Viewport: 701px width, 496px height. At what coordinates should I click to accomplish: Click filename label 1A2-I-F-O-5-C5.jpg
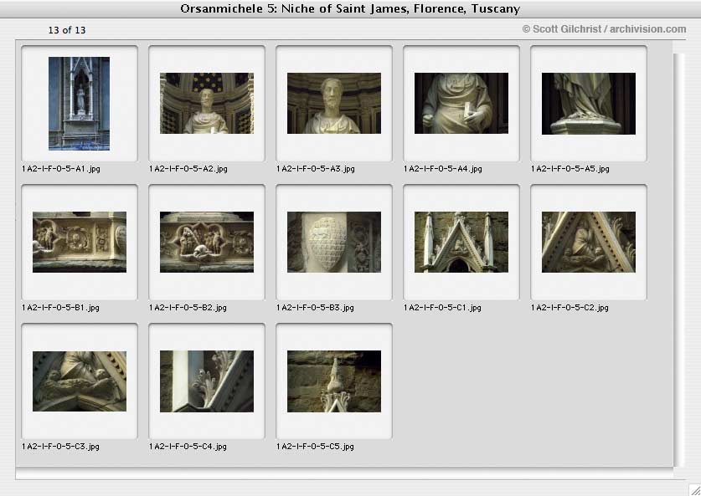[x=315, y=447]
